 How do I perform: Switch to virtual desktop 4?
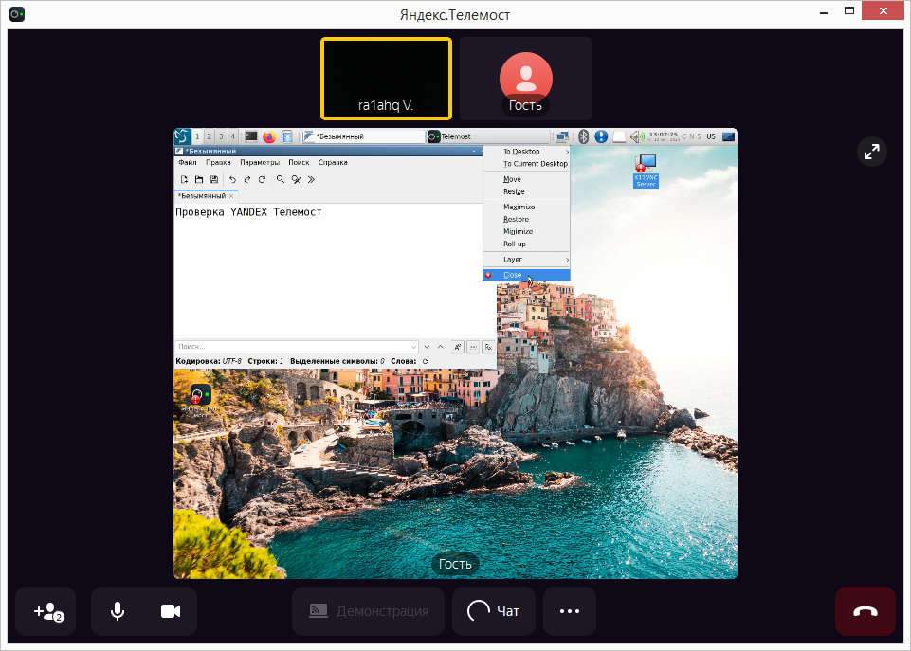(232, 136)
